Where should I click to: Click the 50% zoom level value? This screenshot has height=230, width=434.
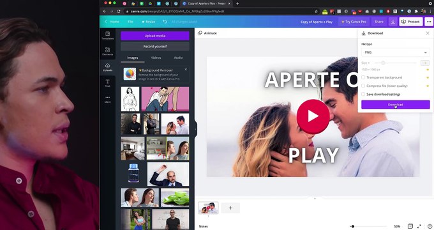coord(397,226)
